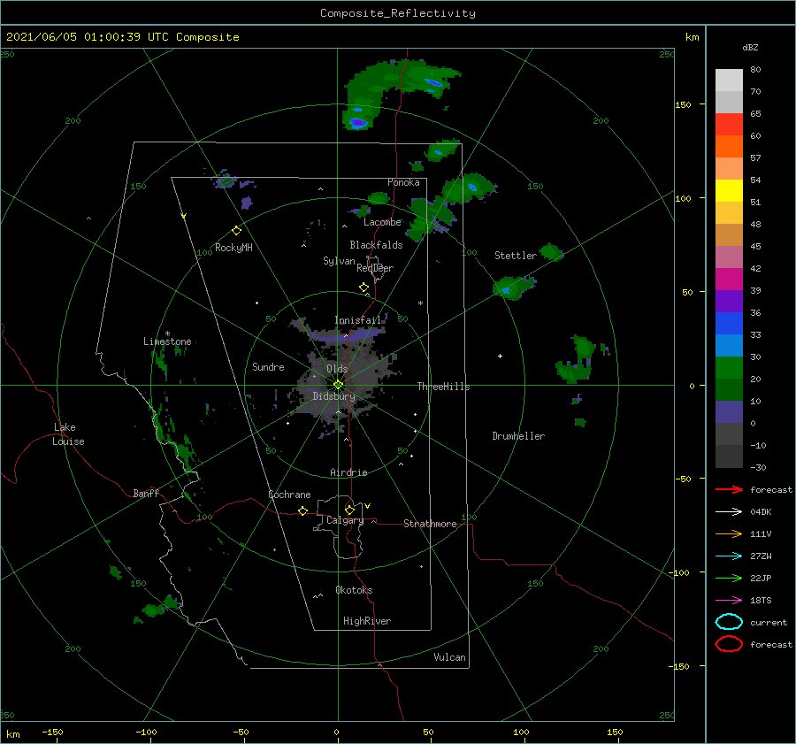Viewport: 796px width, 744px height.
Task: Click the Vulcan town label
Action: pyautogui.click(x=449, y=657)
